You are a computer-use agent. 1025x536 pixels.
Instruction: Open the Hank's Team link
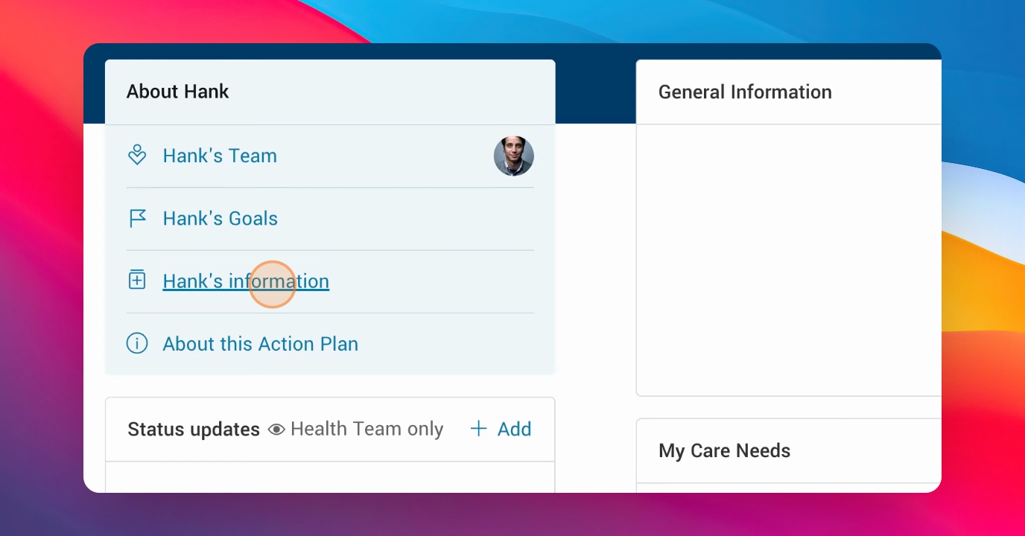pyautogui.click(x=220, y=156)
